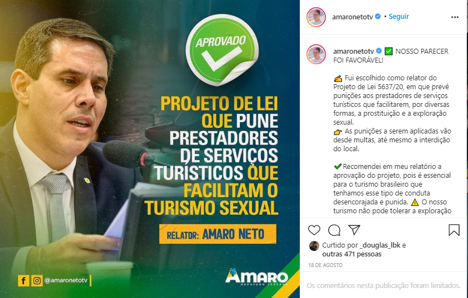The image size is (468, 298).
Task: Click Seguir to follow amaronetotv
Action: [399, 17]
